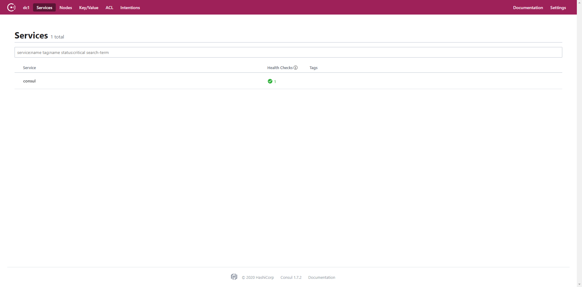Click the HashiCorp logo in footer
This screenshot has width=582, height=287.
click(x=234, y=277)
